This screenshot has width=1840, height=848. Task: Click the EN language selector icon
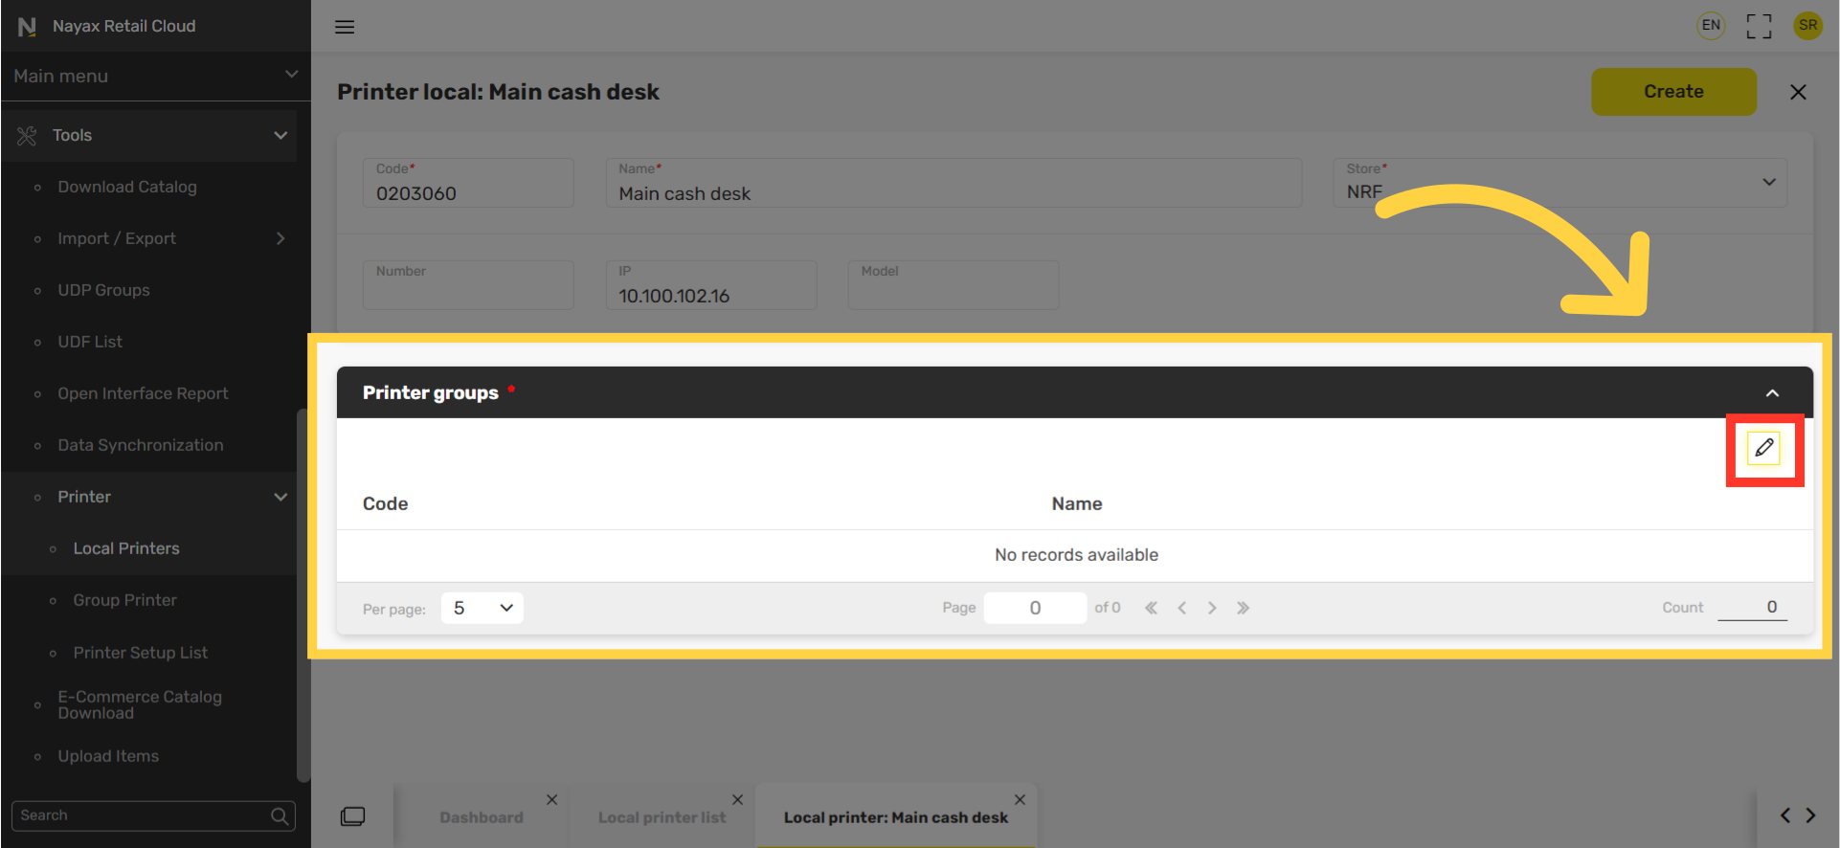(x=1711, y=26)
